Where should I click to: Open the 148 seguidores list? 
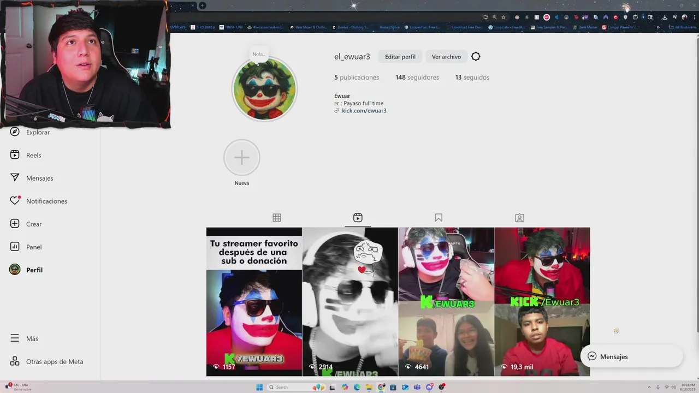click(417, 78)
